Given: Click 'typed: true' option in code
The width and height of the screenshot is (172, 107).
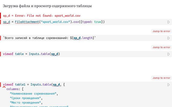Looking at the screenshot, I should [x=92, y=22].
